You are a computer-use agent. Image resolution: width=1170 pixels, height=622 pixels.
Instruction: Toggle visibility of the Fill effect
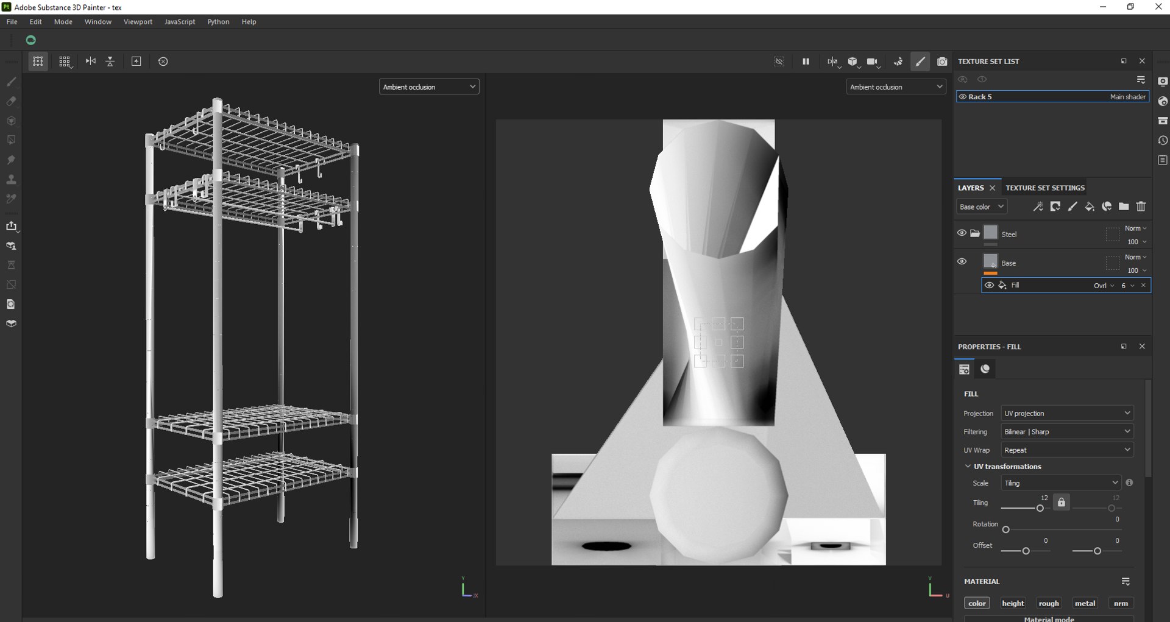click(989, 285)
